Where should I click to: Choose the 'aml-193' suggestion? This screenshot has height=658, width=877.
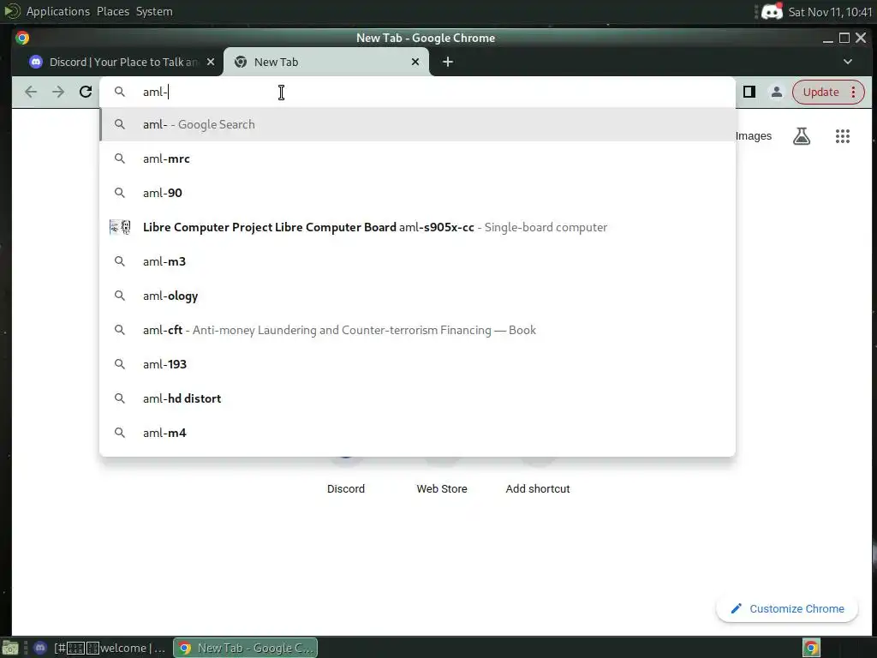coord(417,363)
